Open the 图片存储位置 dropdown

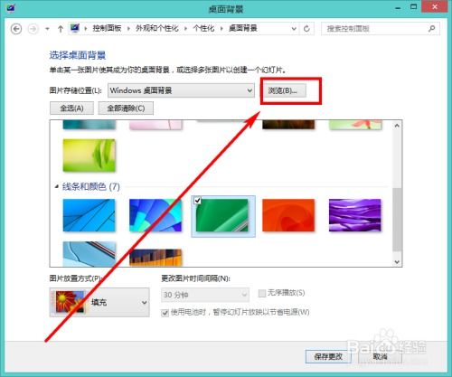pyautogui.click(x=181, y=90)
